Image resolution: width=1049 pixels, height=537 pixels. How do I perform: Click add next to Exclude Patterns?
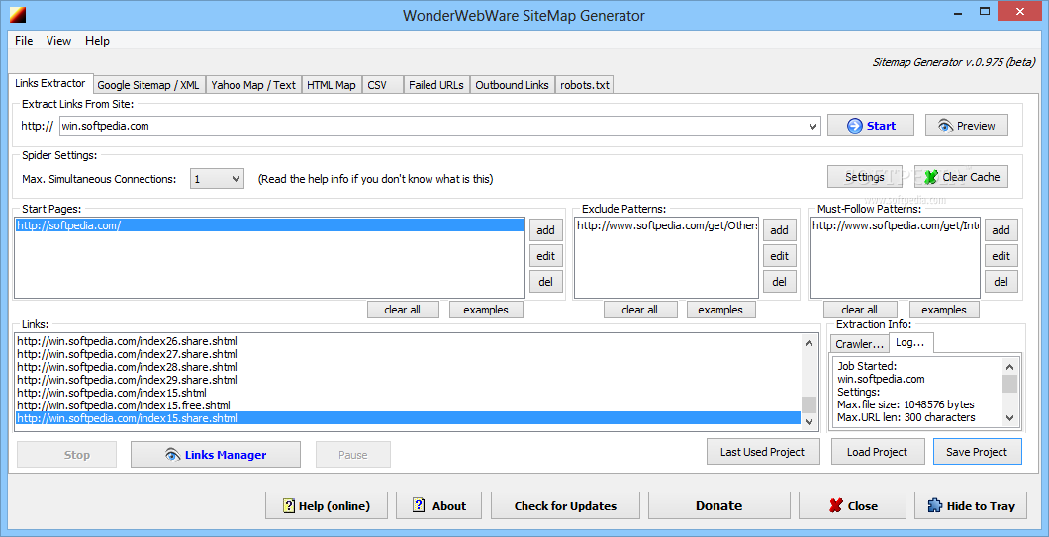(780, 230)
